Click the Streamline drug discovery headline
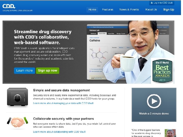Screen dimensions: 183x137 click(43, 37)
